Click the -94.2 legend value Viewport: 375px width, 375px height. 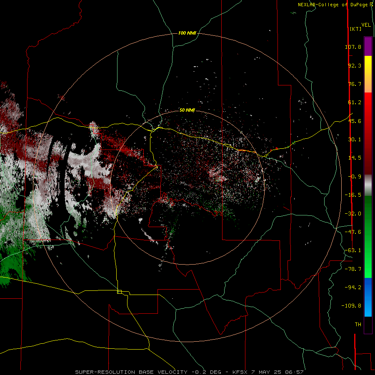click(353, 287)
